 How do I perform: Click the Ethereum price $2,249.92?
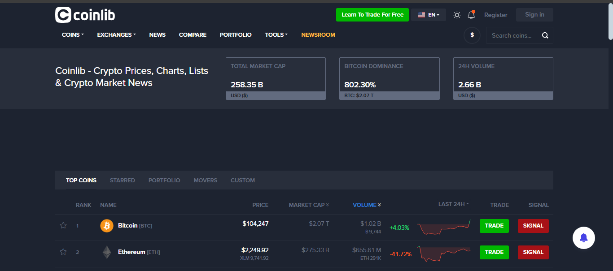coord(255,250)
